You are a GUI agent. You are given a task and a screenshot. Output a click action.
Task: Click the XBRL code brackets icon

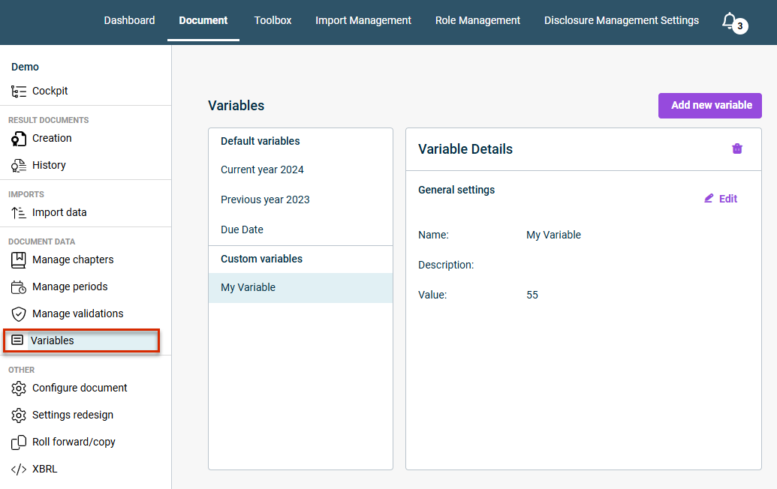(x=18, y=469)
